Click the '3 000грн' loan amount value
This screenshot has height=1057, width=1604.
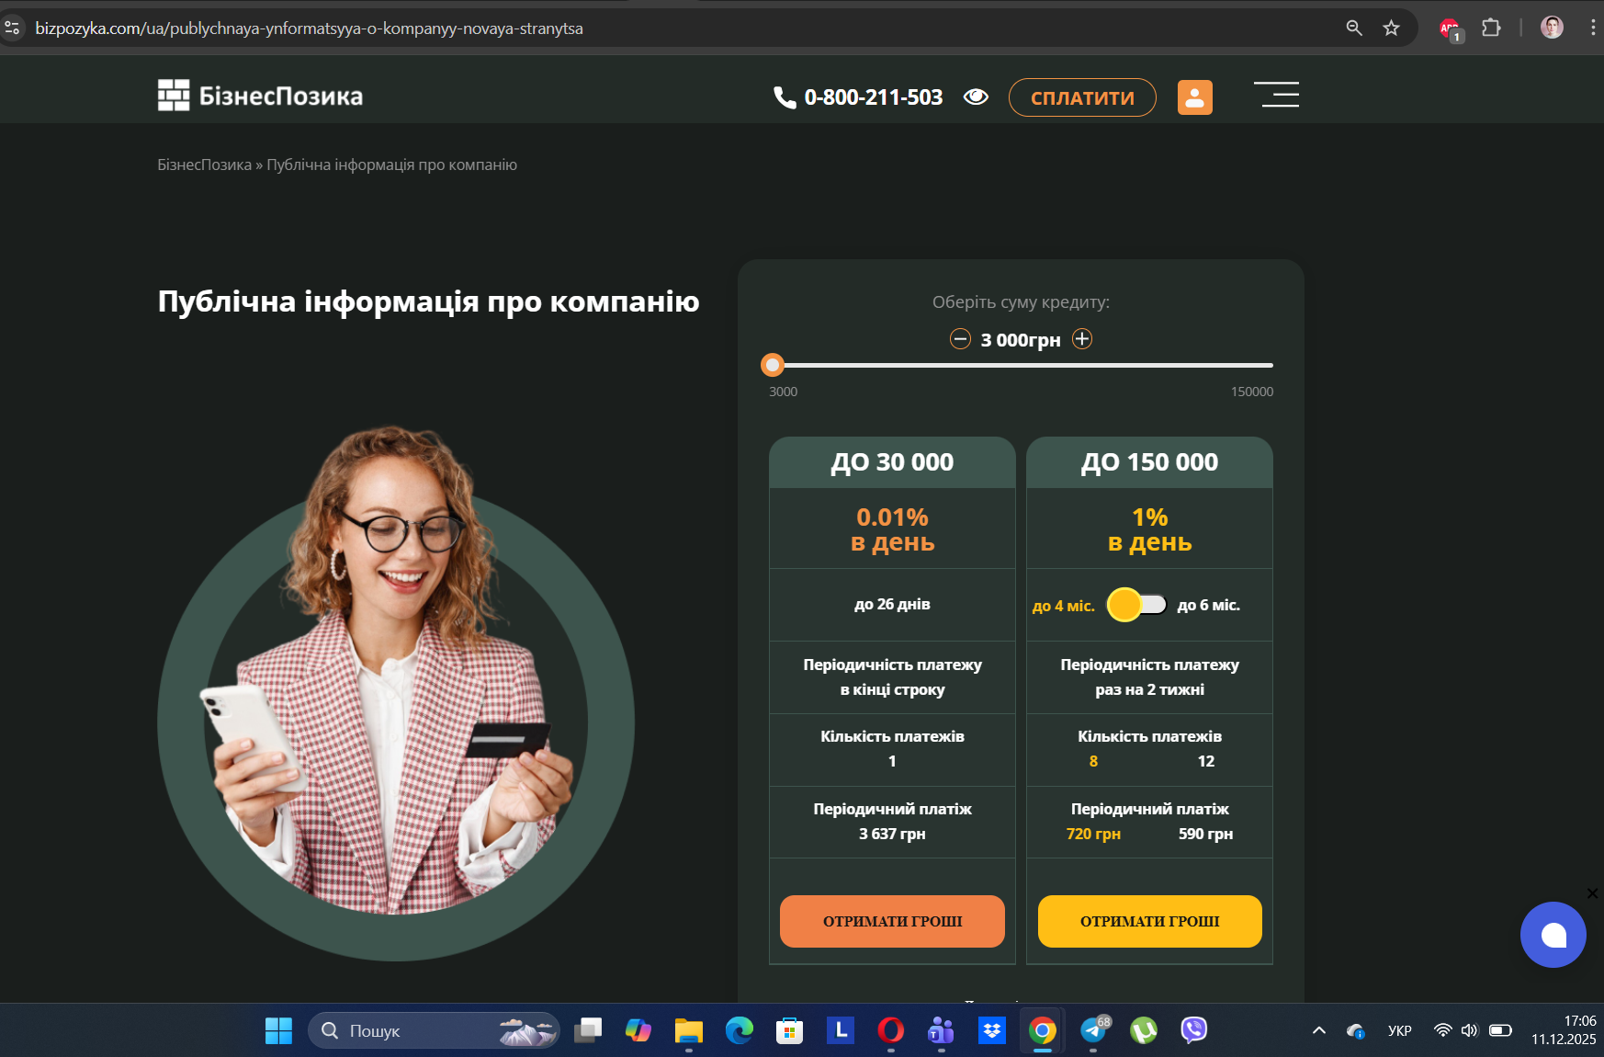click(1021, 340)
